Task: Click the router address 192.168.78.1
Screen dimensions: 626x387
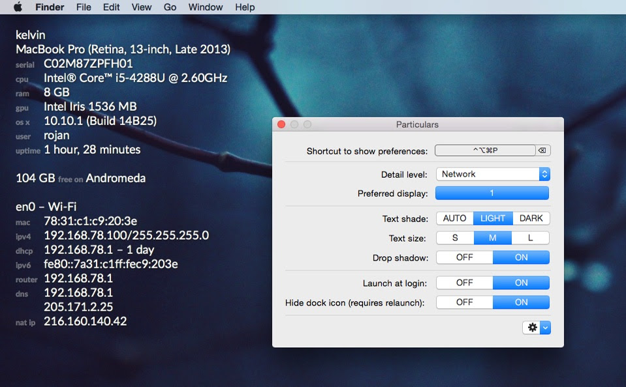Action: pos(78,279)
